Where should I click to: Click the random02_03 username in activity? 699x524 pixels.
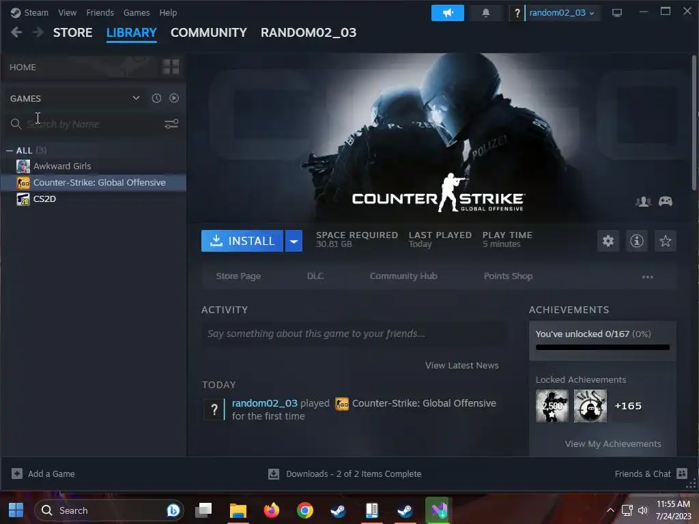(x=265, y=403)
